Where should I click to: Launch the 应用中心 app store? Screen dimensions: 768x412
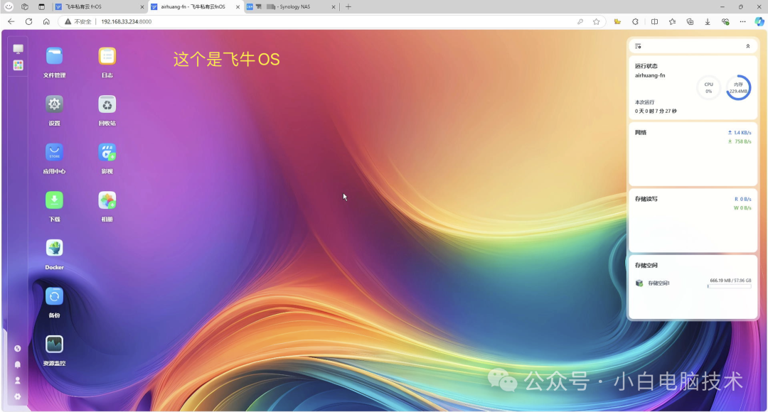(54, 152)
